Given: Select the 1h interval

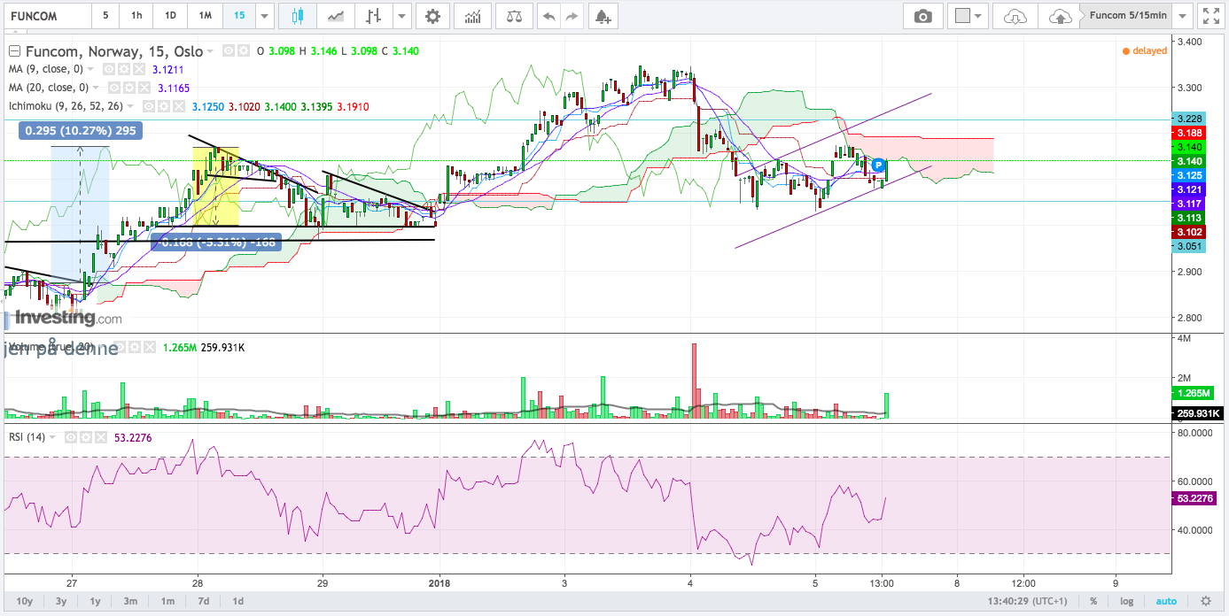Looking at the screenshot, I should coord(136,16).
